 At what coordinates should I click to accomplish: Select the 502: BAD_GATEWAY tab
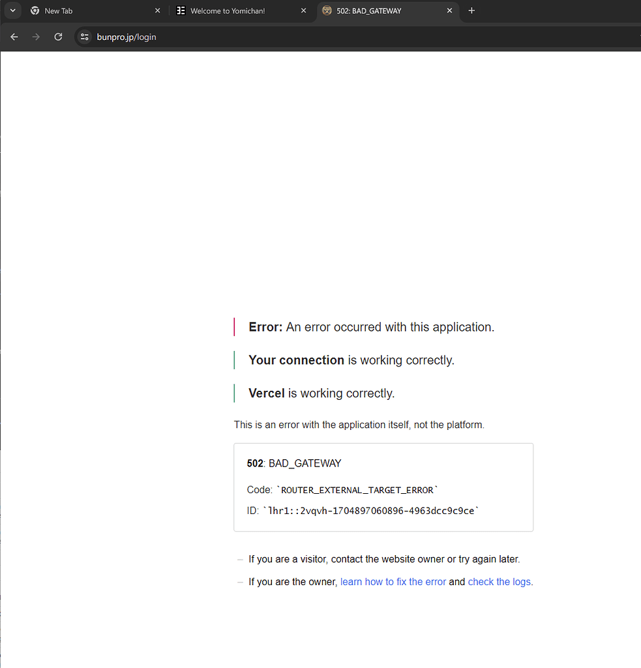coord(372,11)
